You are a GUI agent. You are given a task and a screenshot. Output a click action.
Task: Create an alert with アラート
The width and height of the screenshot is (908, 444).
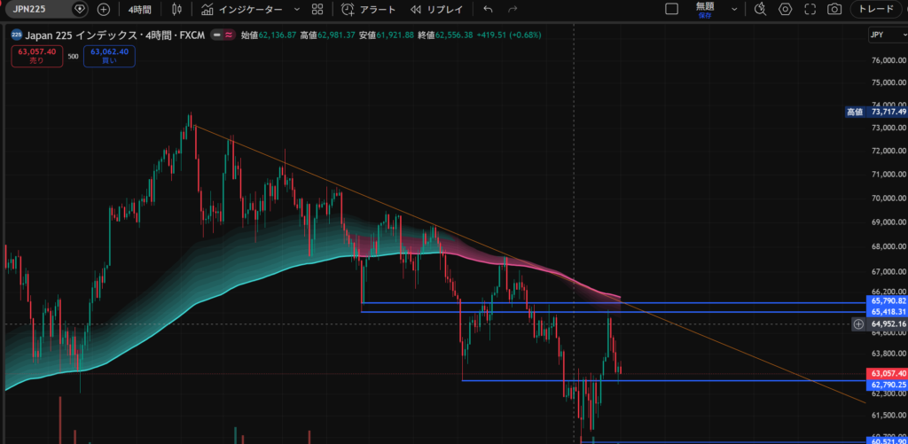point(368,9)
